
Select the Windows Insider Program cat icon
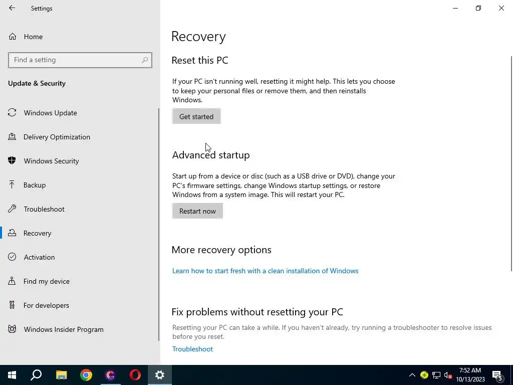click(x=12, y=329)
